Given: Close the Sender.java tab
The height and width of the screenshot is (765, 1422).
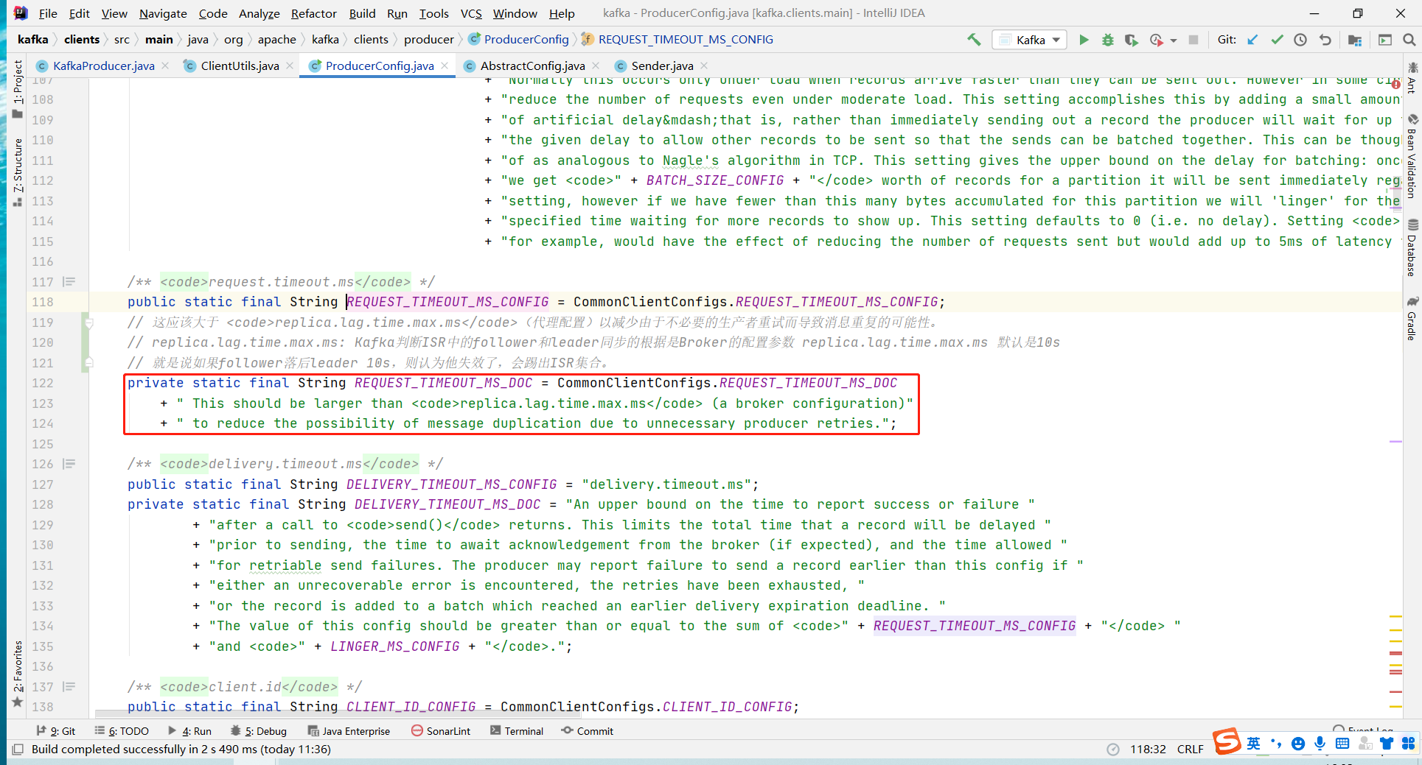Looking at the screenshot, I should point(704,66).
